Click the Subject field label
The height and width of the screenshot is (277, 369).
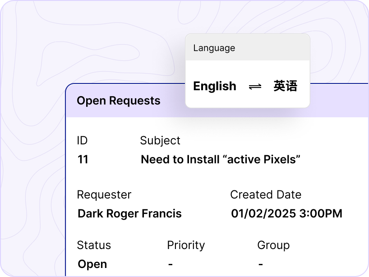coord(160,141)
